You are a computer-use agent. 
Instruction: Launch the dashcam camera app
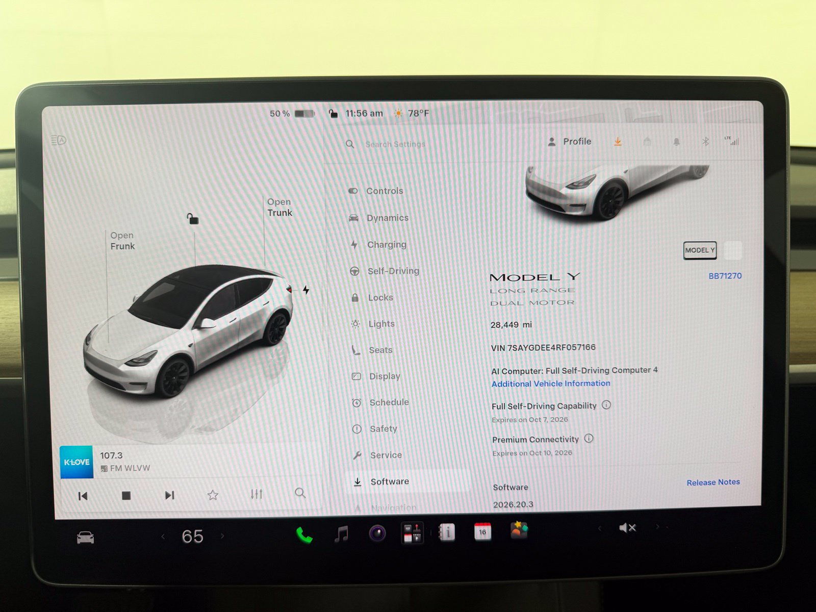tap(377, 533)
